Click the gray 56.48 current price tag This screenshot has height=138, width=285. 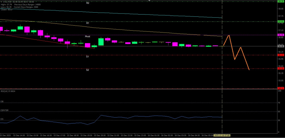pos(281,46)
